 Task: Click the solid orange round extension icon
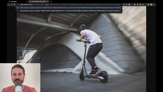pyautogui.click(x=140, y=5)
